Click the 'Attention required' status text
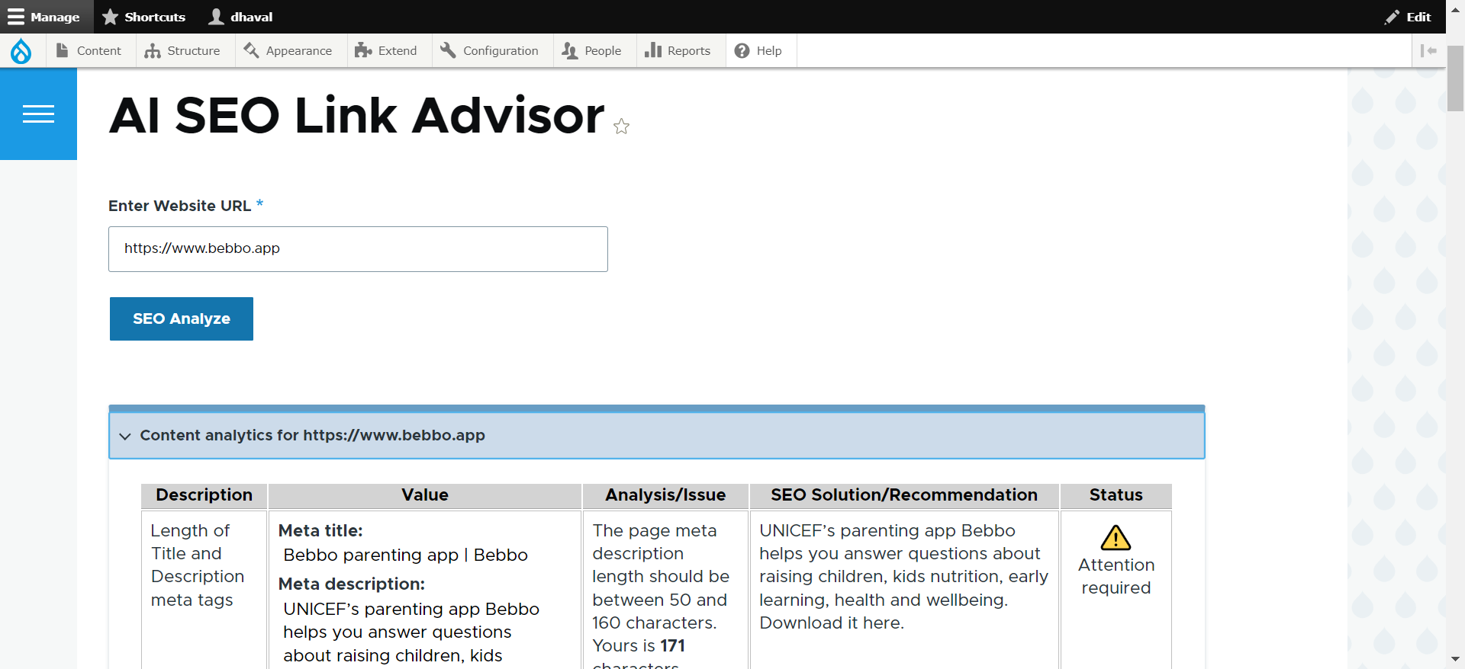 tap(1116, 577)
